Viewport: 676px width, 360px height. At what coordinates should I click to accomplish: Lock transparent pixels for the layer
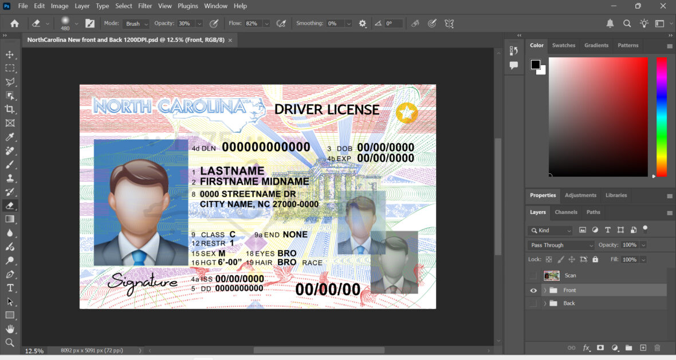tap(548, 259)
